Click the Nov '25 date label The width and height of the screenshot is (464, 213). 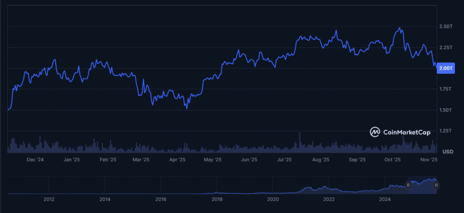click(x=429, y=160)
